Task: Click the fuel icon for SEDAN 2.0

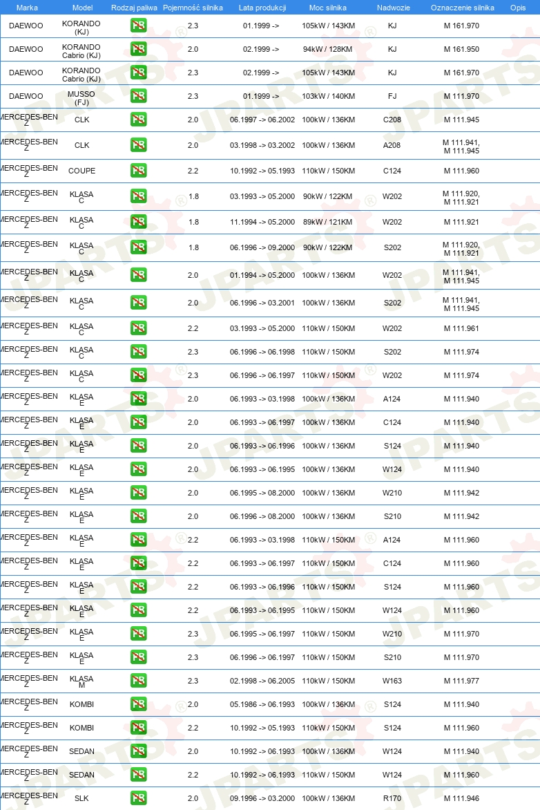Action: click(x=138, y=751)
